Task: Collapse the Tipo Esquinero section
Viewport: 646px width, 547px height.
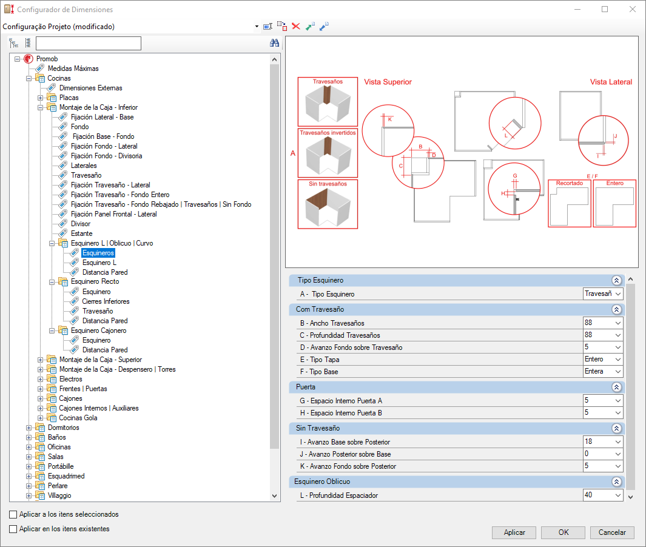Action: pos(616,281)
